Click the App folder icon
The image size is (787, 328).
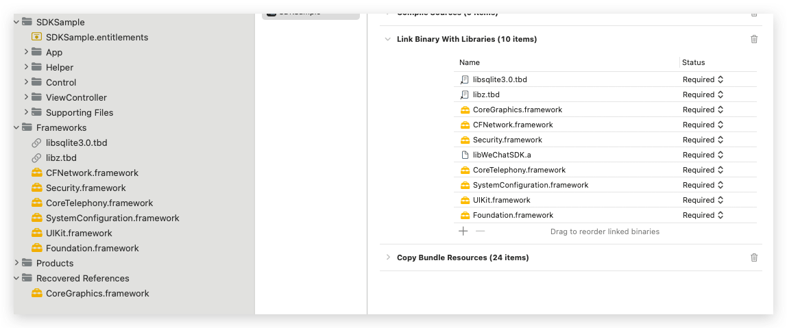point(36,52)
